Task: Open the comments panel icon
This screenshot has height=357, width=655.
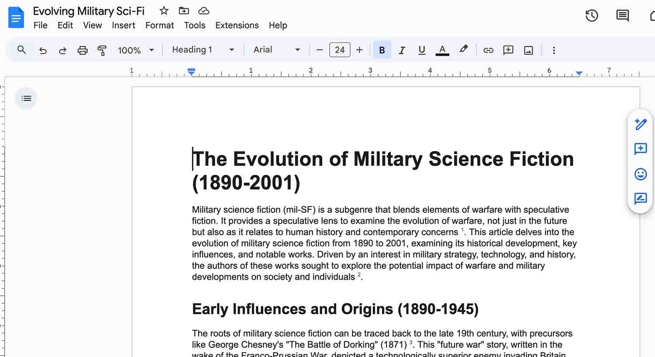Action: pos(622,16)
